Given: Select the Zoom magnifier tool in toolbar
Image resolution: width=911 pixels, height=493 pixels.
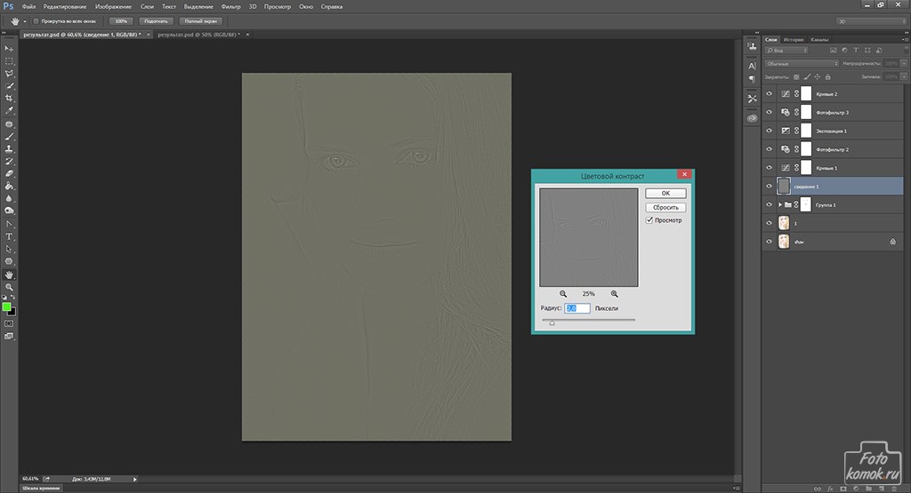Looking at the screenshot, I should [9, 287].
